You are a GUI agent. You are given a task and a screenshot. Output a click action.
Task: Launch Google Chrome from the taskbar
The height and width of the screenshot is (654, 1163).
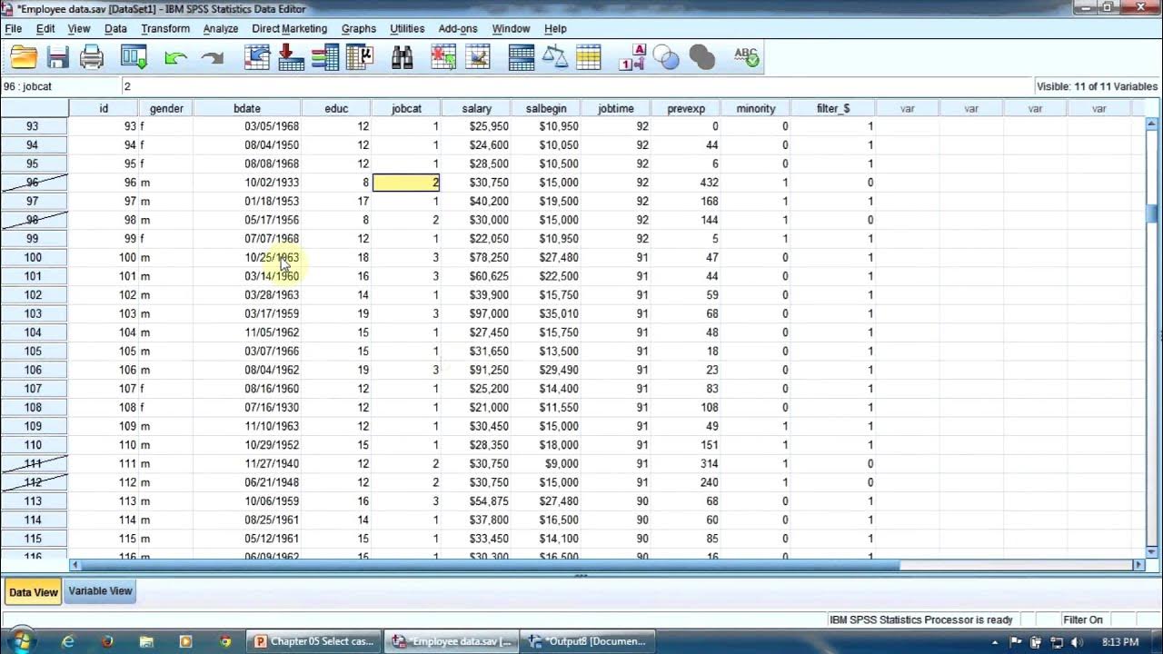[225, 641]
